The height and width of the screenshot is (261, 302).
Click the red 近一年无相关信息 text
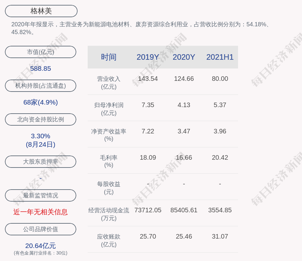(x=41, y=212)
